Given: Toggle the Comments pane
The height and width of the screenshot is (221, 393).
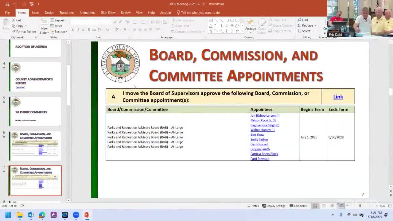Looking at the screenshot, I should pos(298,206).
